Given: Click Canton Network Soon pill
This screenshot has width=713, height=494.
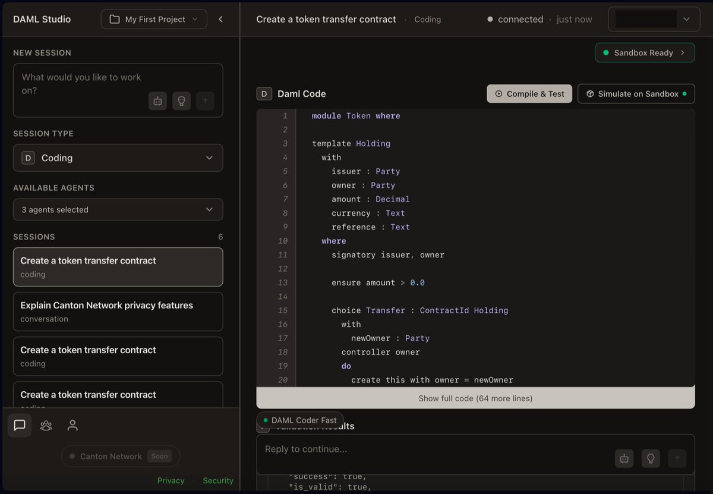Looking at the screenshot, I should (x=121, y=457).
